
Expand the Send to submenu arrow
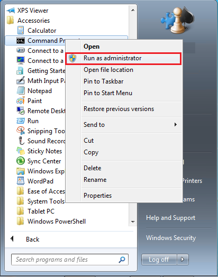[x=175, y=125]
